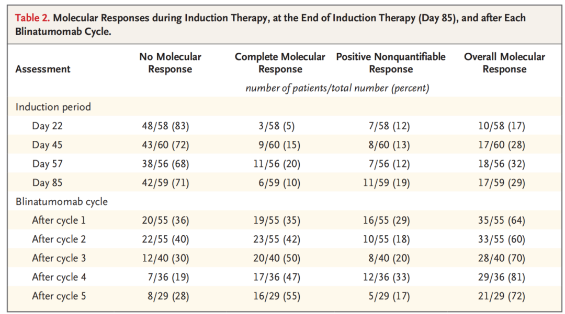The width and height of the screenshot is (565, 314).
Task: Click the "After cycle 4" row label
Action: pos(59,277)
